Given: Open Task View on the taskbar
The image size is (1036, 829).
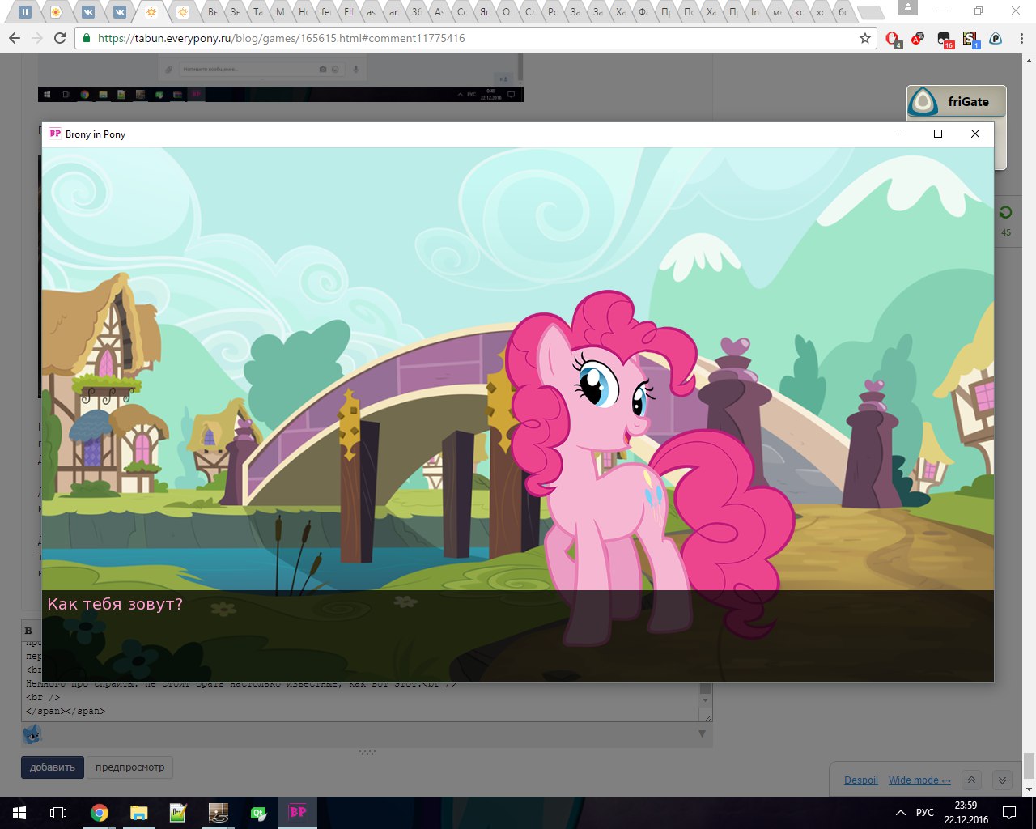Looking at the screenshot, I should [58, 813].
